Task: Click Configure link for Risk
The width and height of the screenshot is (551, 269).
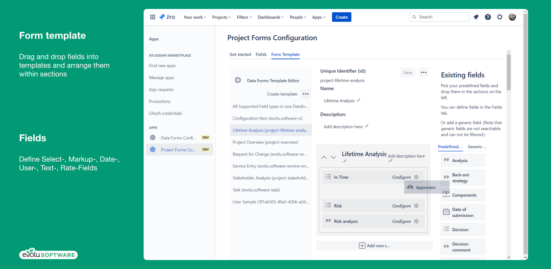Action: point(402,206)
